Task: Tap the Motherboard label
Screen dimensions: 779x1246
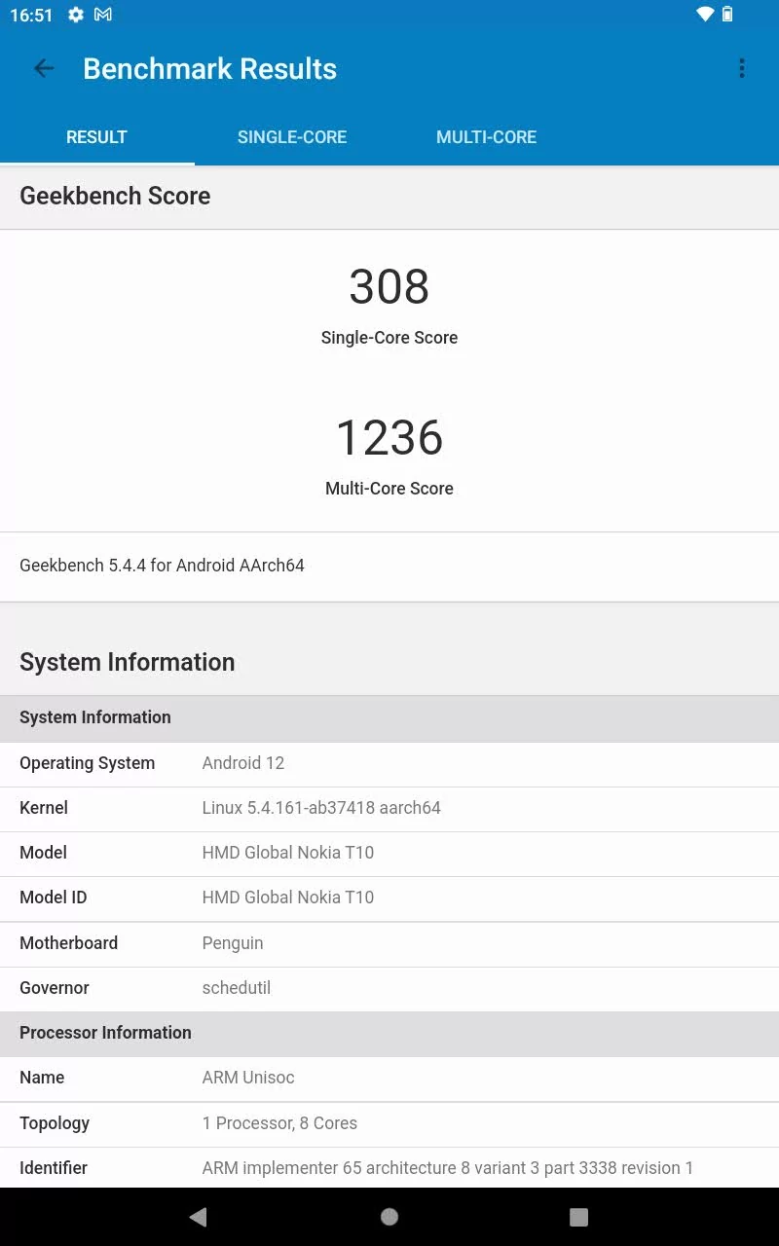Action: point(68,943)
